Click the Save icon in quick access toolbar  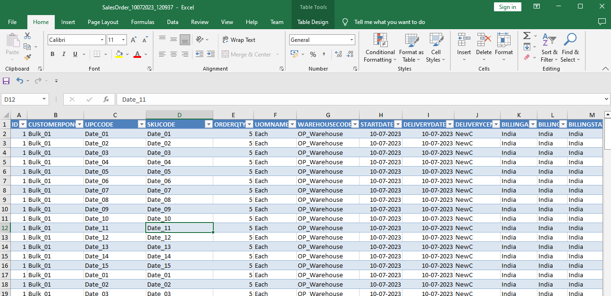point(6,81)
